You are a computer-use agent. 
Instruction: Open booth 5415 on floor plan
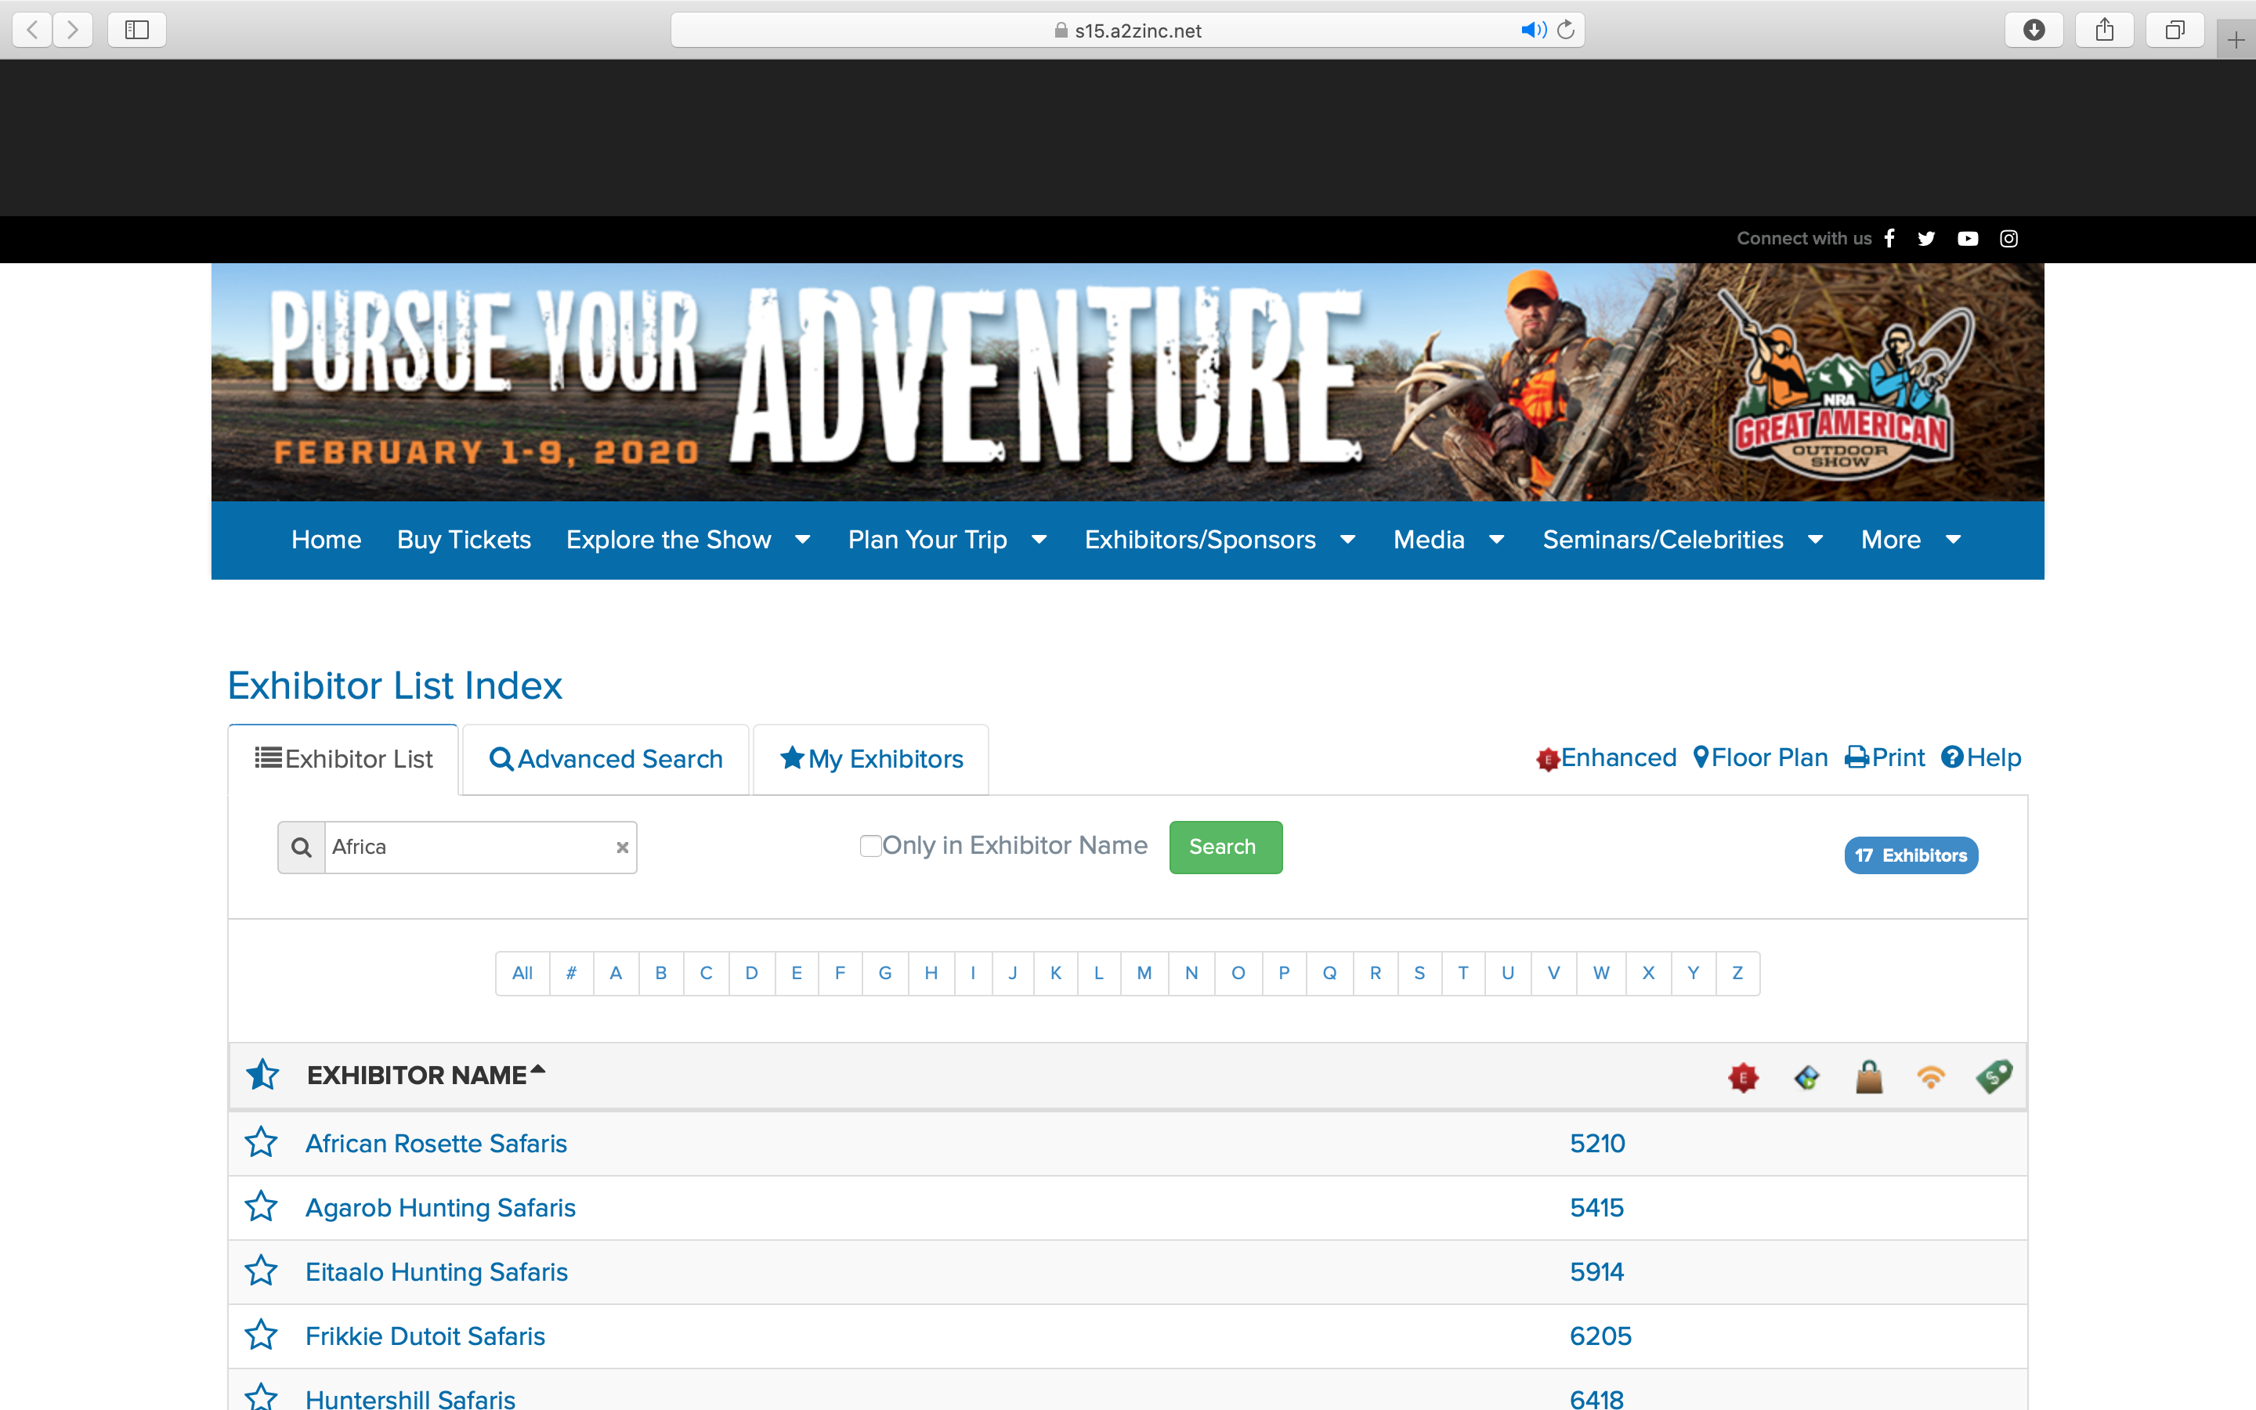[1597, 1208]
